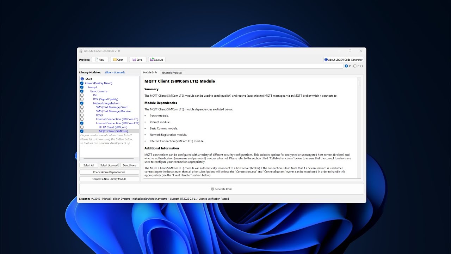451x254 pixels.
Task: Click the "Prompt module." bullet text
Action: (x=160, y=122)
